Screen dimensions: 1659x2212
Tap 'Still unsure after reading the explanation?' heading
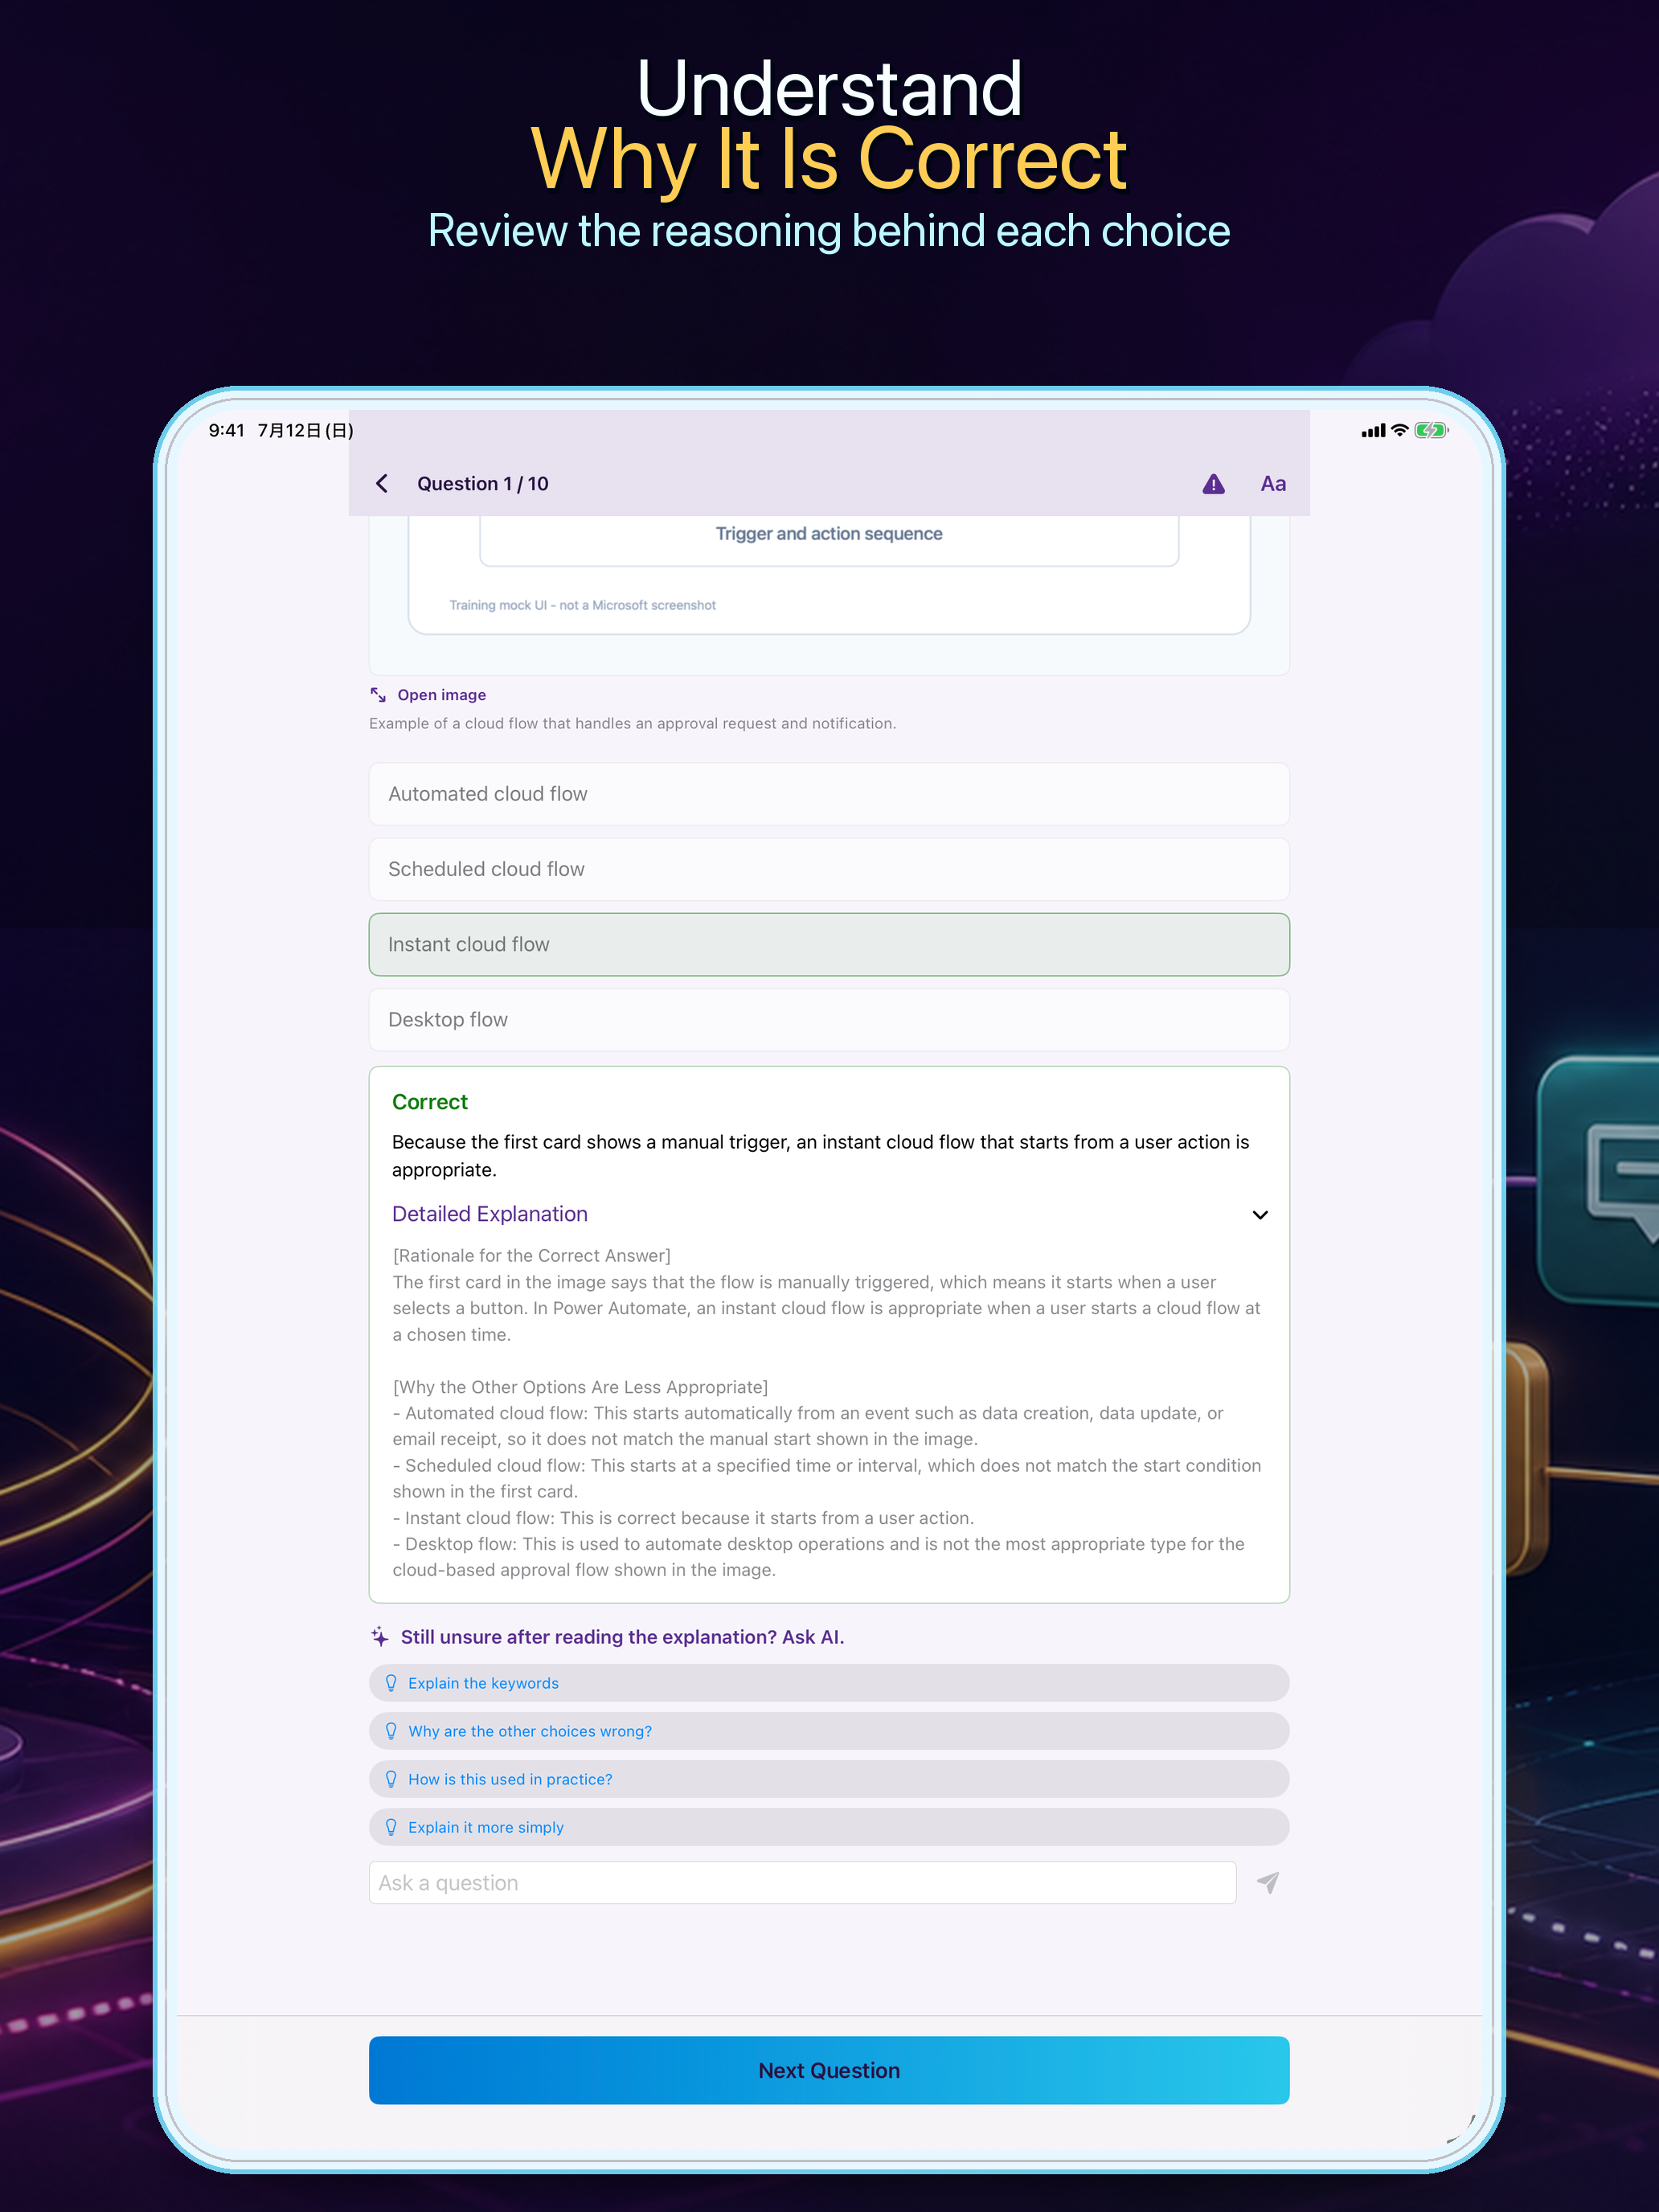point(623,1637)
